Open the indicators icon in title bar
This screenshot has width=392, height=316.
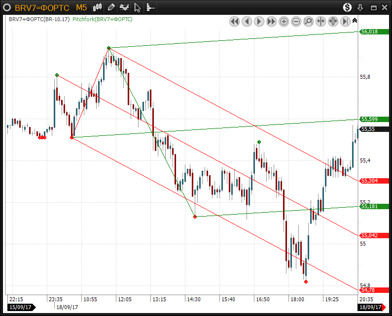(x=125, y=7)
